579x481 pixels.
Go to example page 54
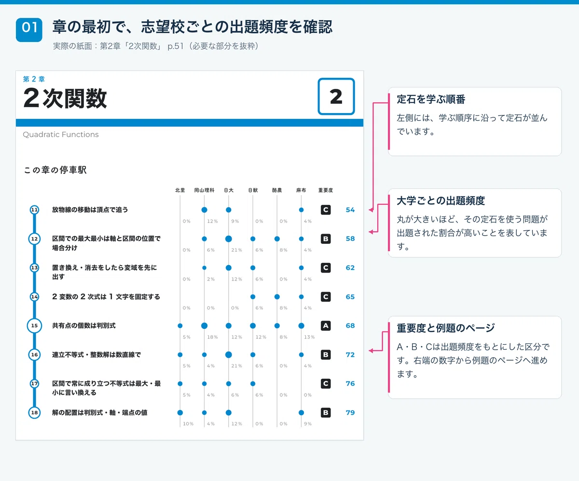[350, 210]
